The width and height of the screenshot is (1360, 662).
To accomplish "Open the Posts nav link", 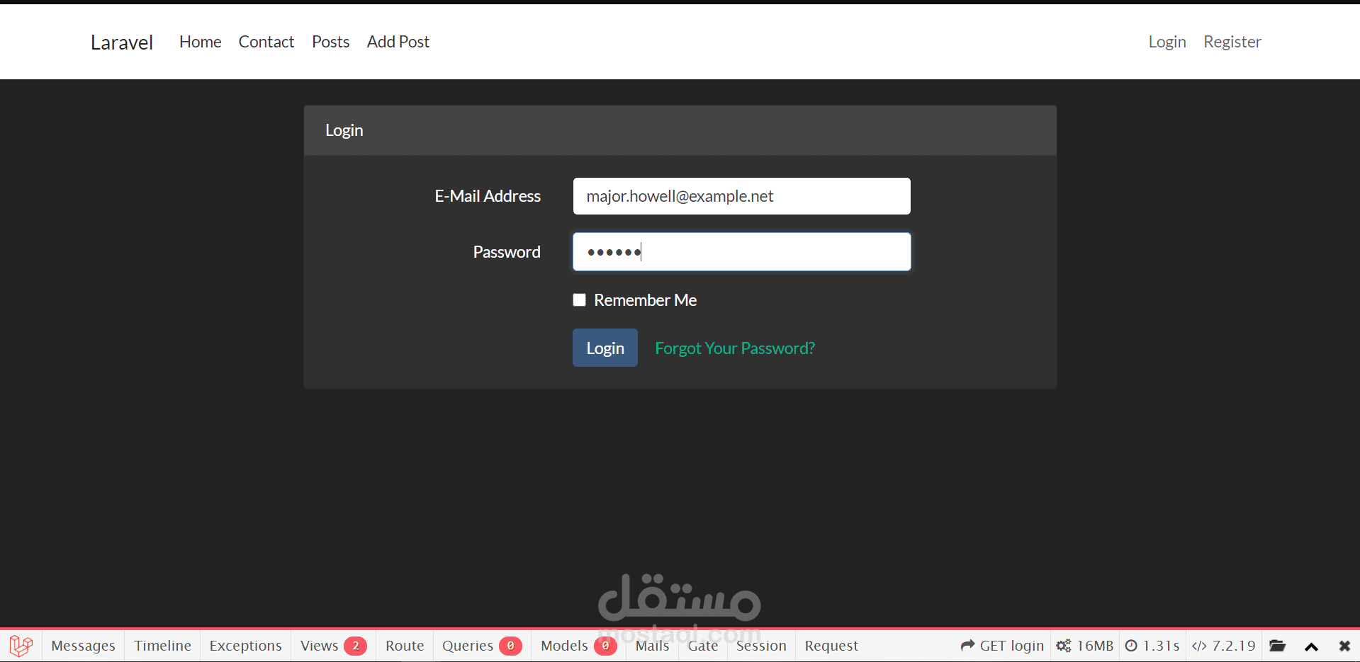I will (x=331, y=42).
